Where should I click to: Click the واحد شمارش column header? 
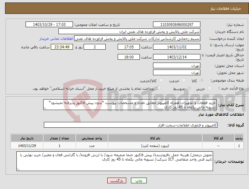click(92, 138)
